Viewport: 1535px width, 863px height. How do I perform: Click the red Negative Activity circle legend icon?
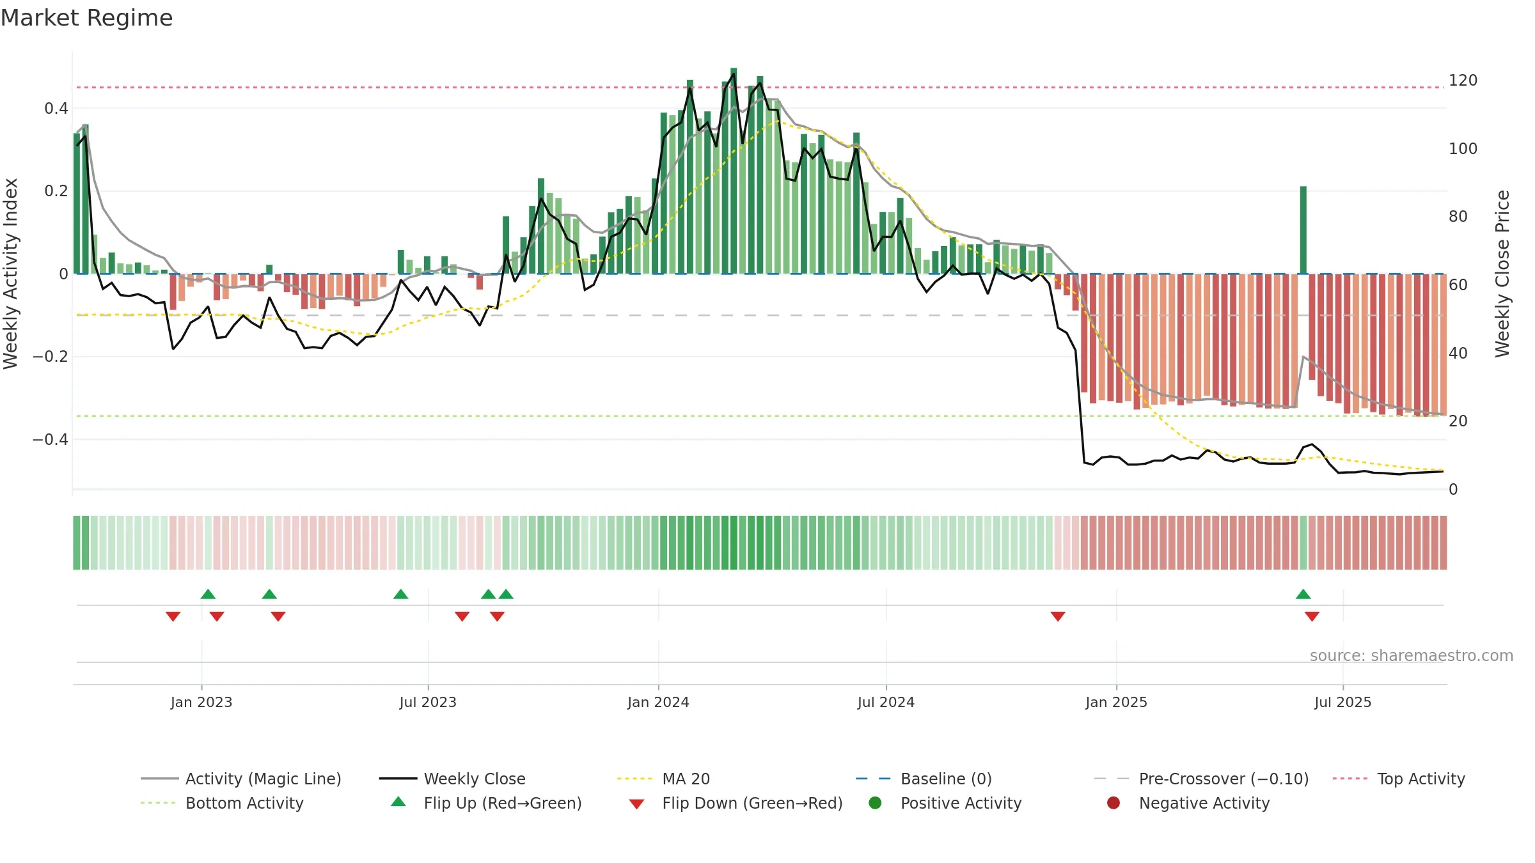tap(1114, 803)
